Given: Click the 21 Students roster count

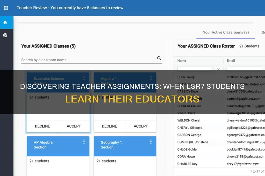Looking at the screenshot, I should (x=249, y=46).
